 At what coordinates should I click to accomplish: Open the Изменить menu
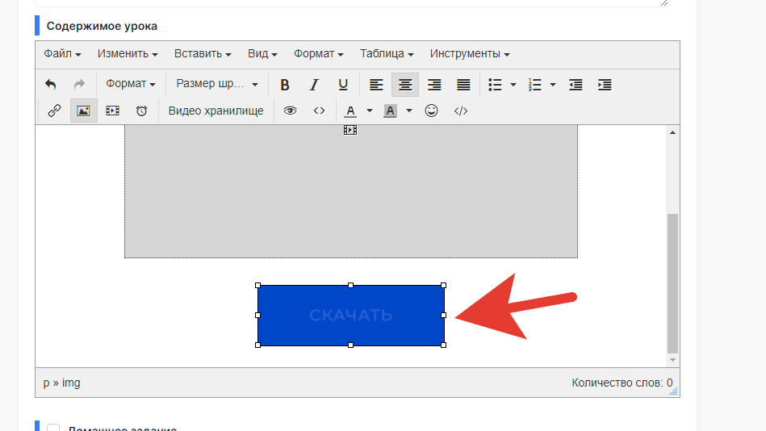[x=128, y=54]
